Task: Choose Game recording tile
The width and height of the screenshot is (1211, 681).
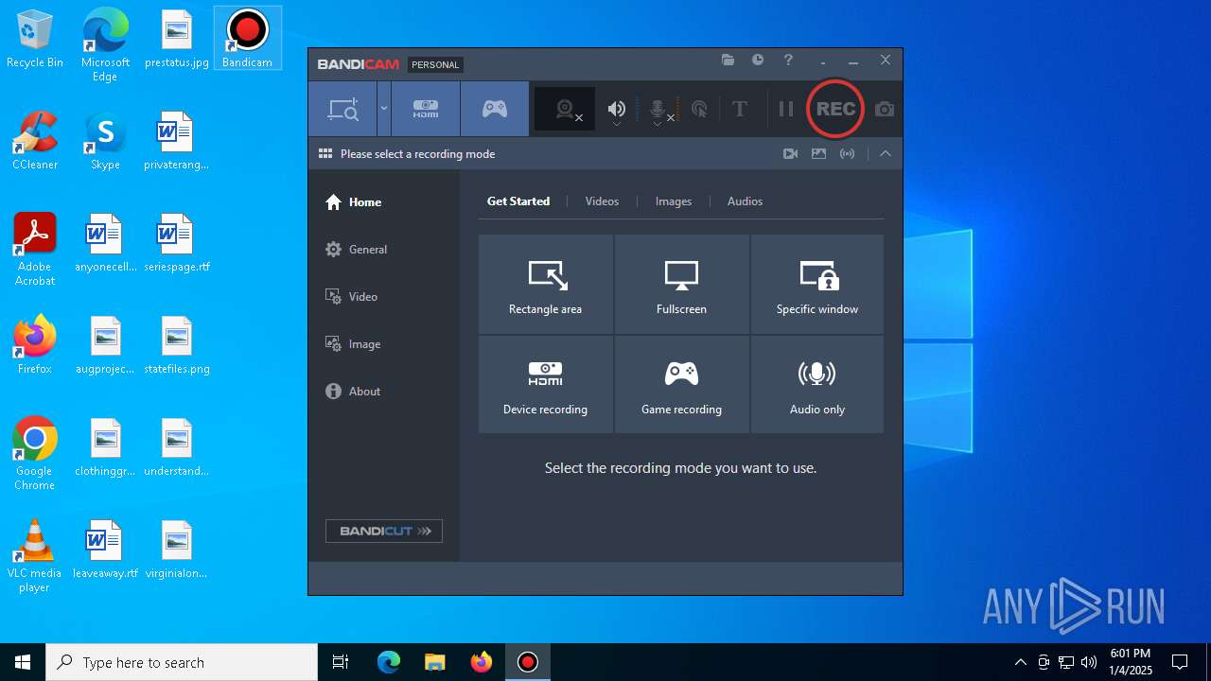Action: click(x=681, y=385)
